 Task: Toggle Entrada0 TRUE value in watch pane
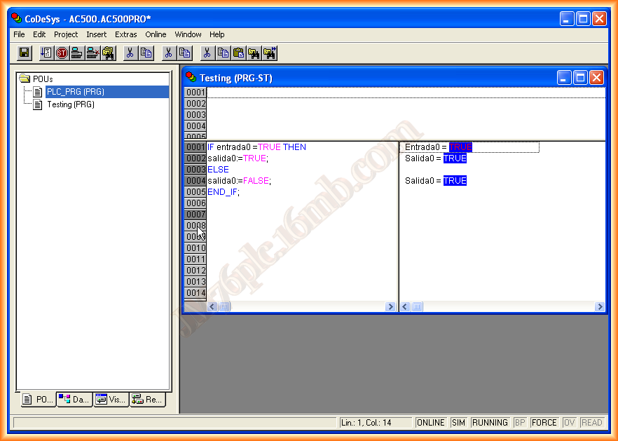point(460,147)
